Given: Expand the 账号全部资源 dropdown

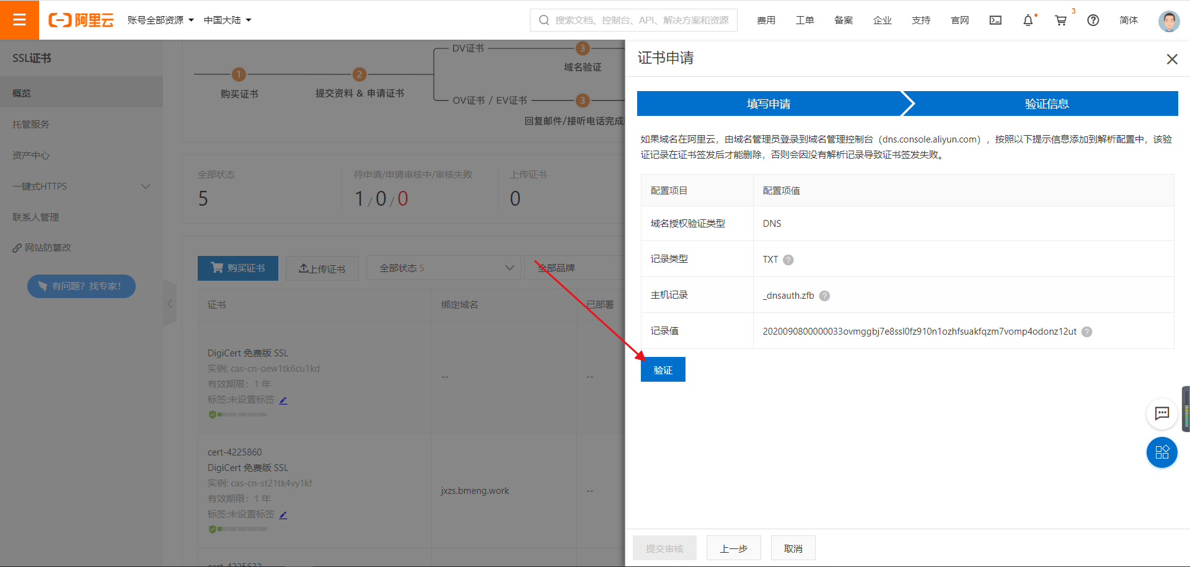Looking at the screenshot, I should tap(161, 20).
